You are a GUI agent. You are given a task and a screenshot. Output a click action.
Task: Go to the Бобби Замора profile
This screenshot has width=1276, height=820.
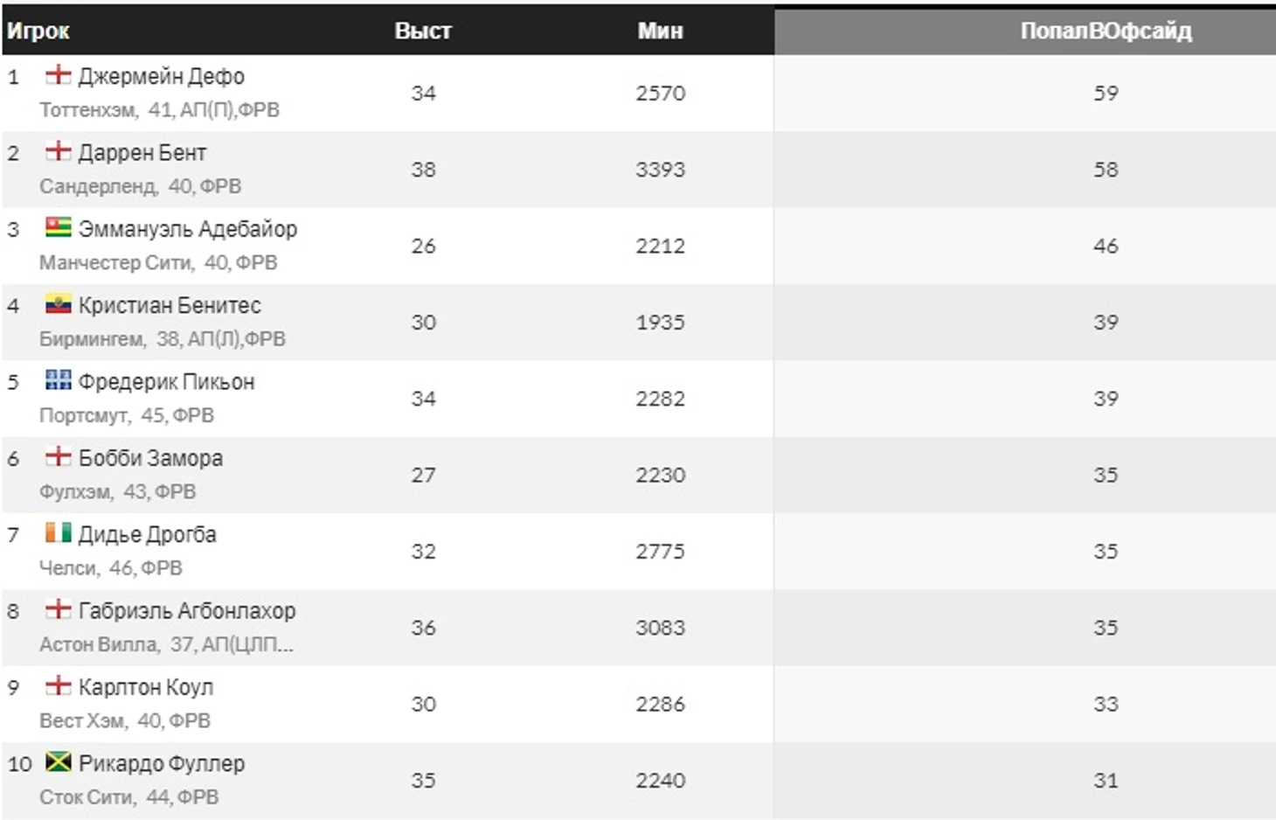tap(150, 458)
